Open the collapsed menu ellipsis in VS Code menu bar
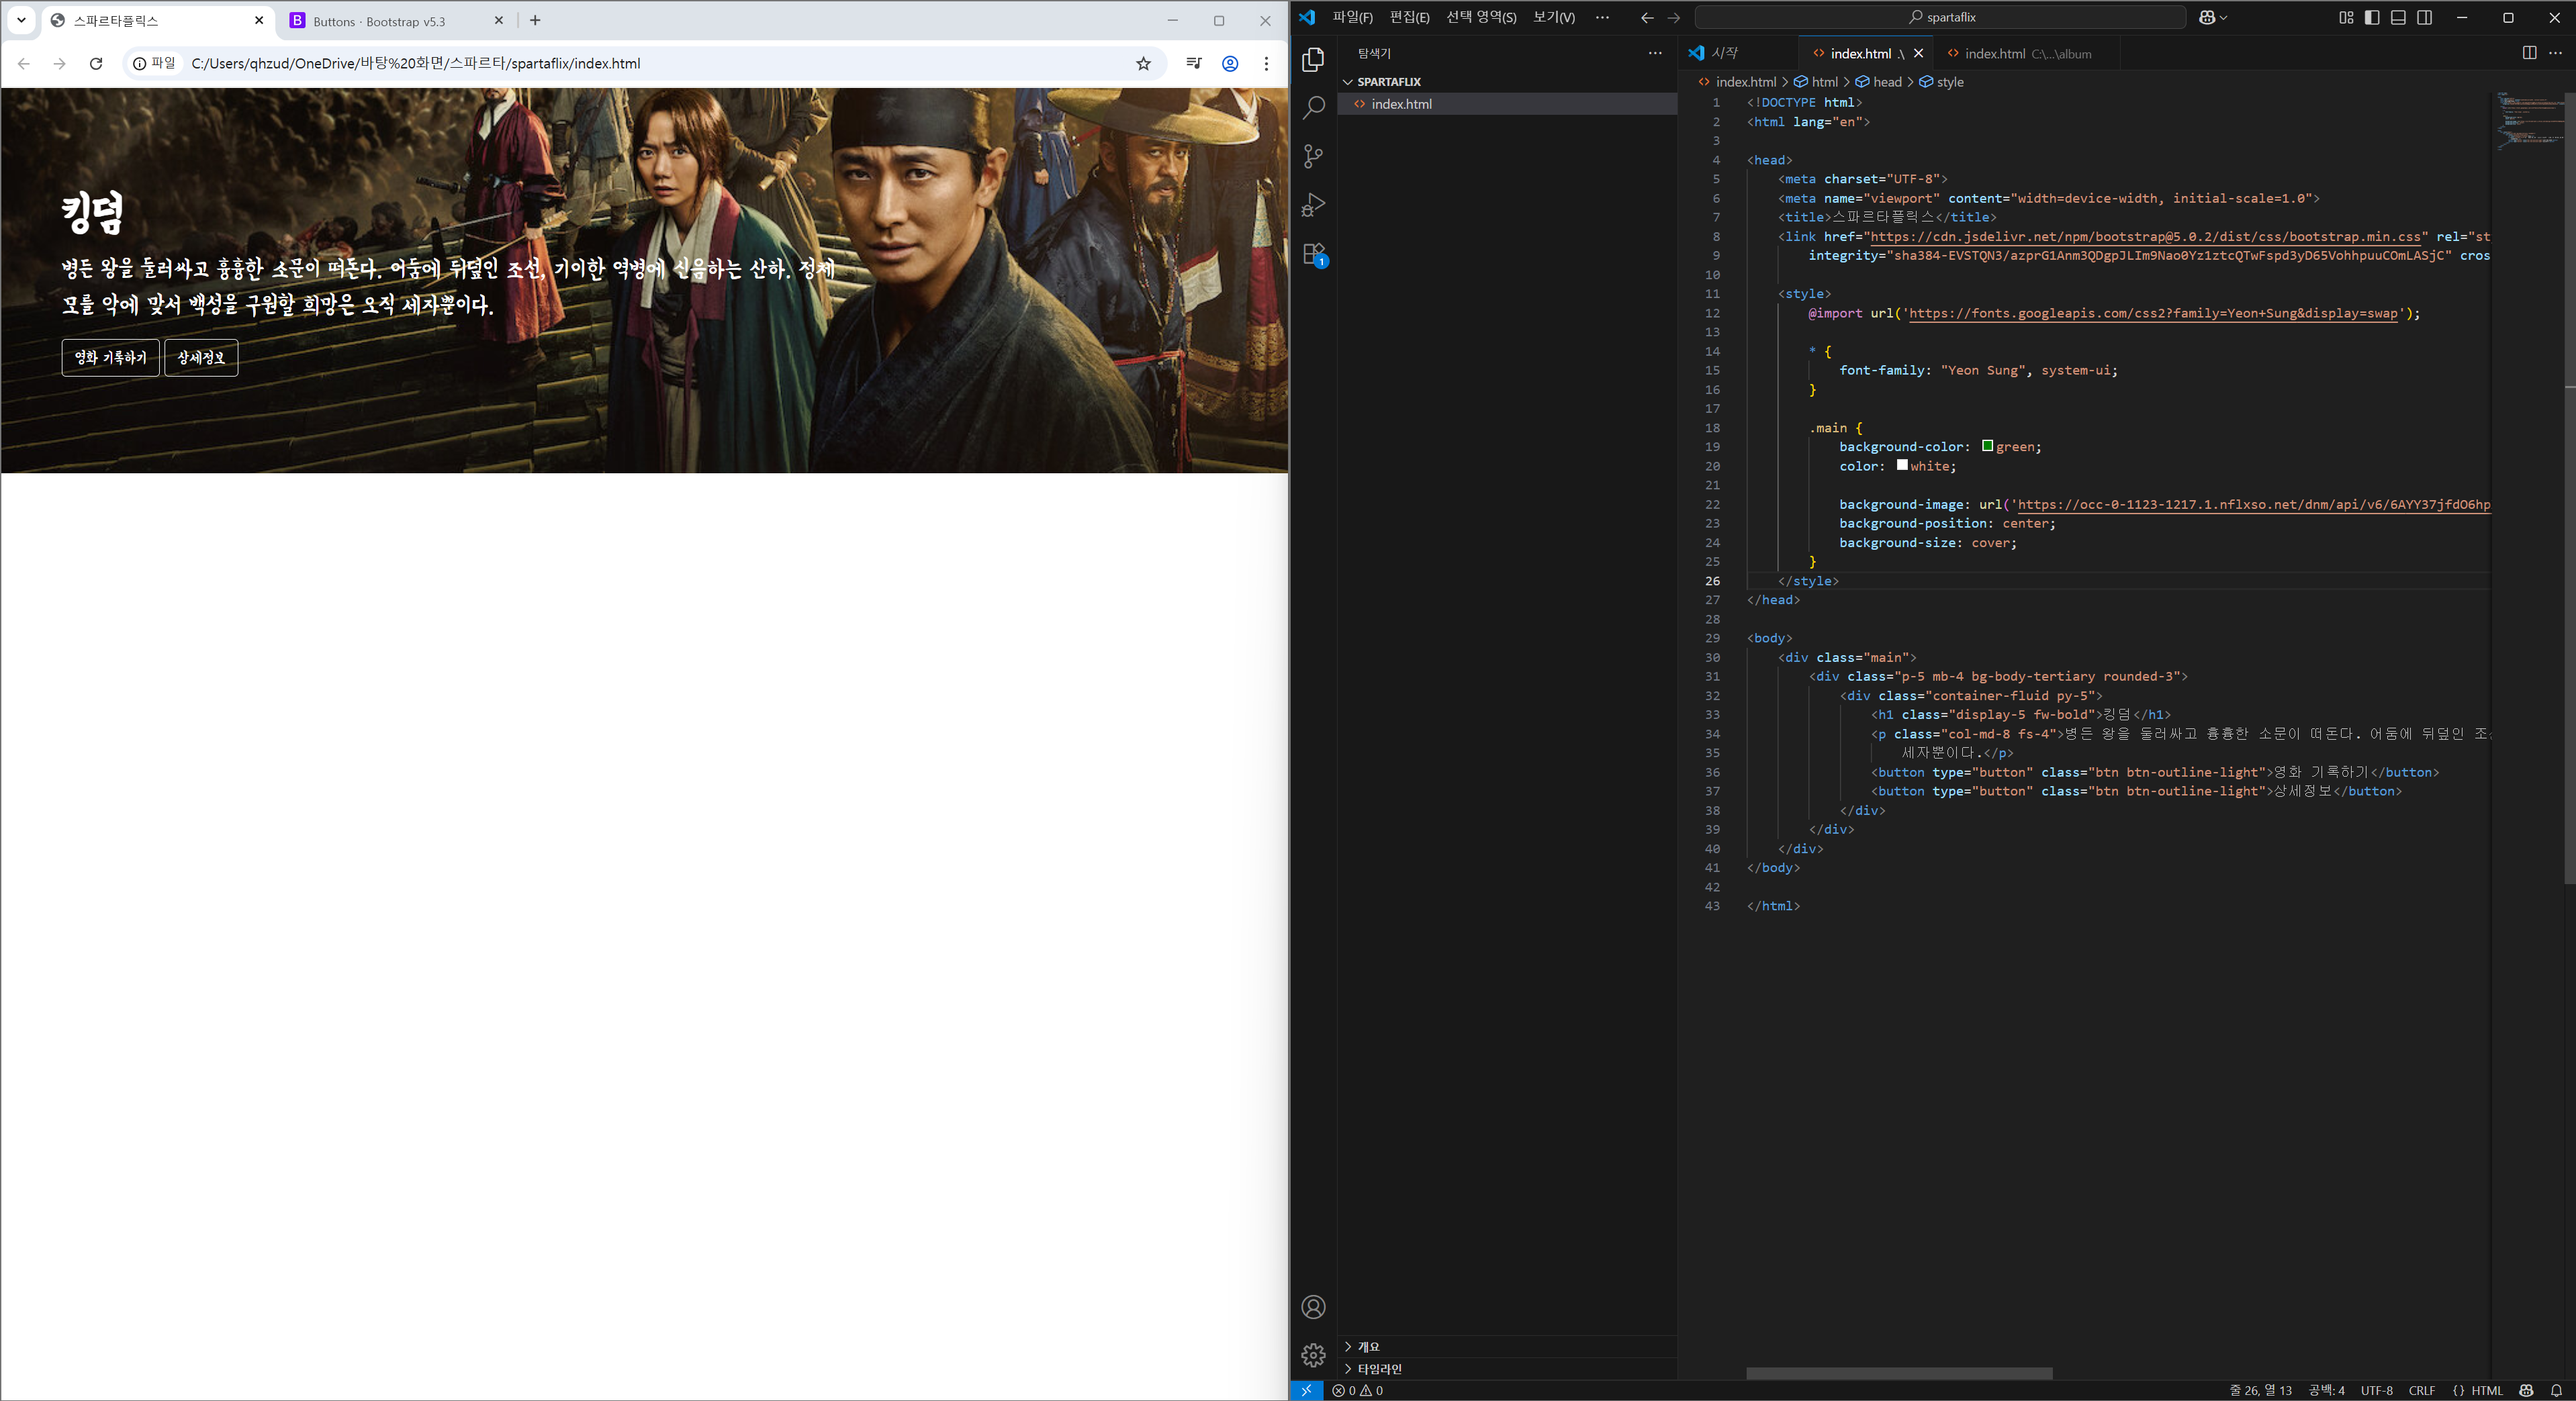Image resolution: width=2576 pixels, height=1401 pixels. coord(1602,17)
